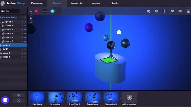This screenshot has height=107, width=191.
Task: Add a shape with the cube icon
Action: (157, 11)
